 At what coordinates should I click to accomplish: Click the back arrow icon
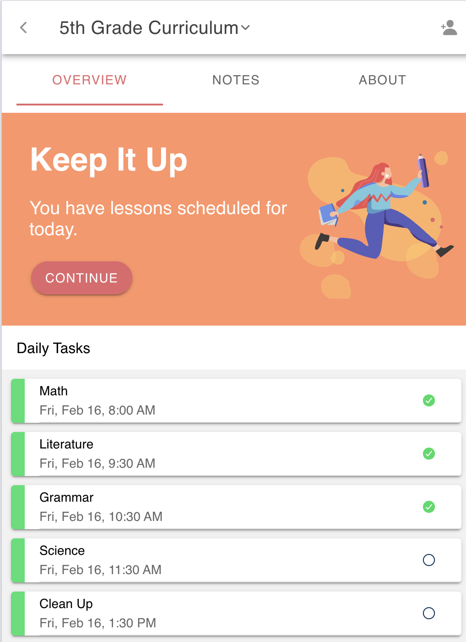[x=24, y=28]
